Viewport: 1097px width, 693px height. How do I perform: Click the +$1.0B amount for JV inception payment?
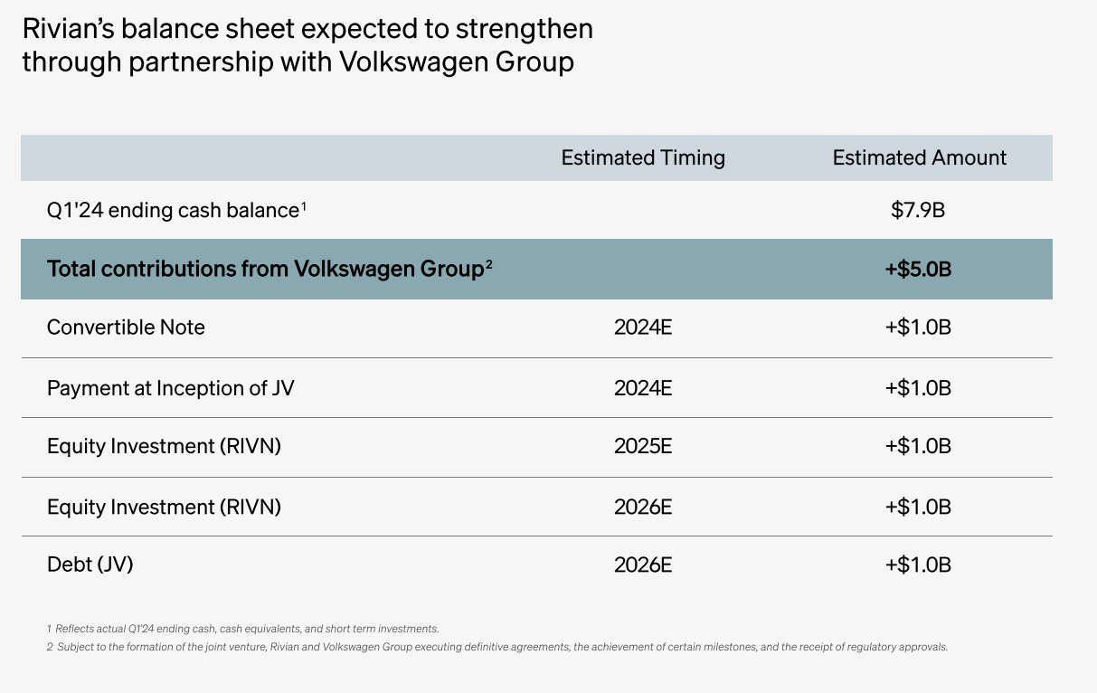pyautogui.click(x=918, y=388)
